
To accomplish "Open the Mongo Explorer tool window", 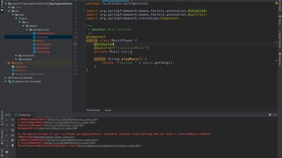I will 280,39.
